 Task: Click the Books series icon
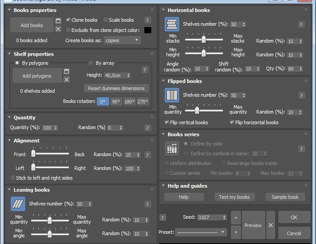coord(172,149)
